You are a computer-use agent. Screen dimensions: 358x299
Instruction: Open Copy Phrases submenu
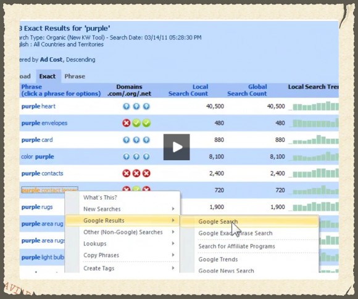coord(122,255)
